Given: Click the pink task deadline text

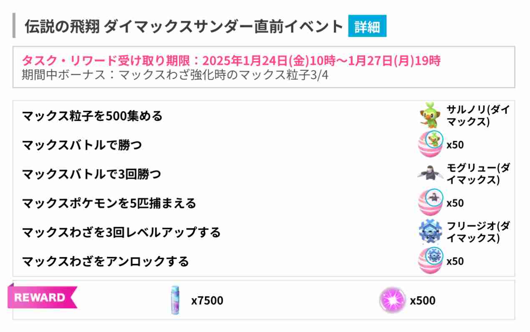Looking at the screenshot, I should 231,61.
